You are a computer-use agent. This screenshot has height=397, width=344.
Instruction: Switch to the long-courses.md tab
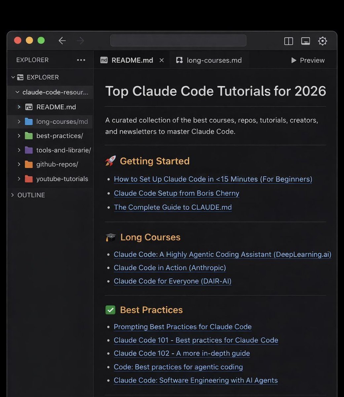point(210,60)
